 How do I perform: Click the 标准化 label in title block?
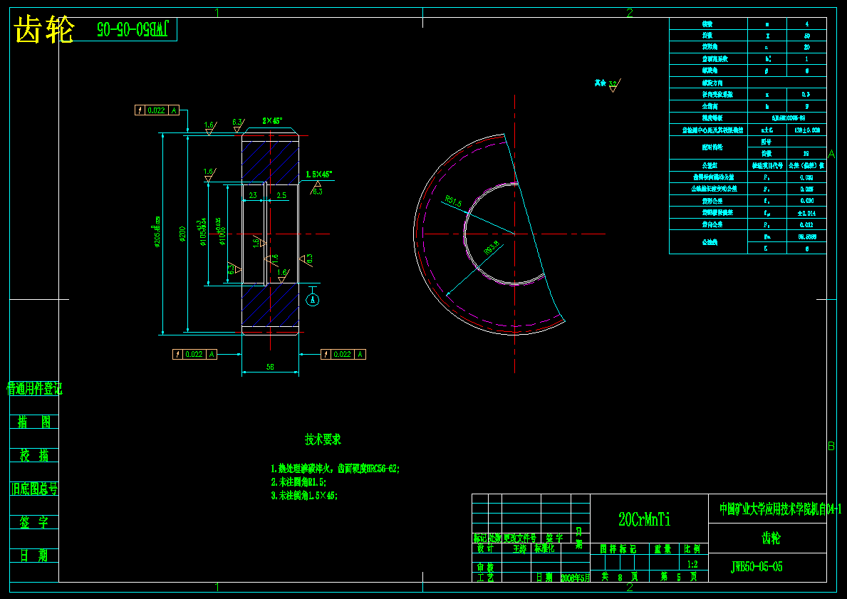pos(544,548)
